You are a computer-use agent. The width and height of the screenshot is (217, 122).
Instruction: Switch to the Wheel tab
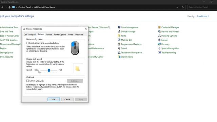click(x=71, y=35)
